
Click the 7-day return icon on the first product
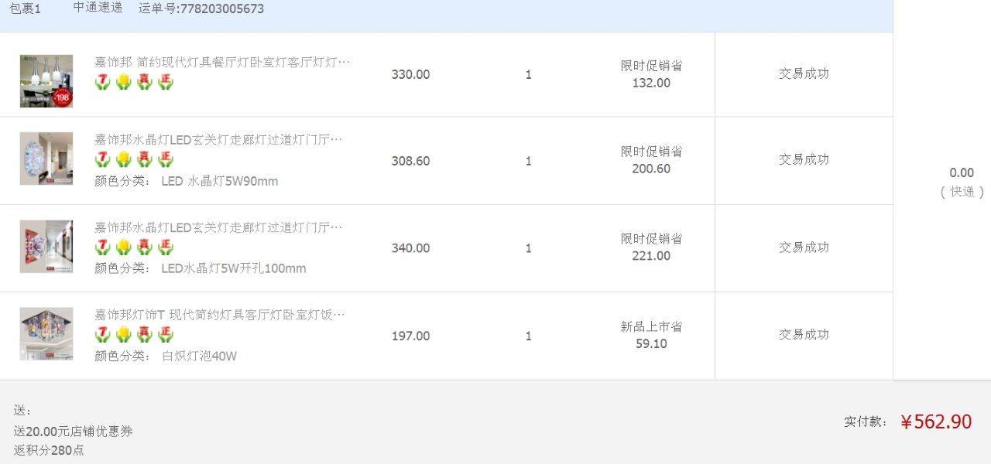[x=103, y=82]
